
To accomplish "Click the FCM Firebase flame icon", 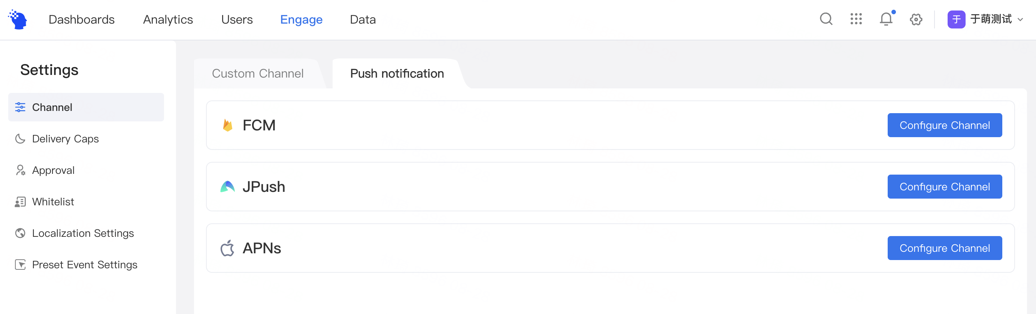I will (x=228, y=125).
